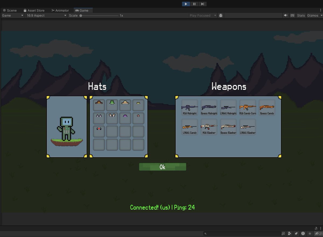
Task: Click the favorites star icon
Action: click(x=310, y=233)
